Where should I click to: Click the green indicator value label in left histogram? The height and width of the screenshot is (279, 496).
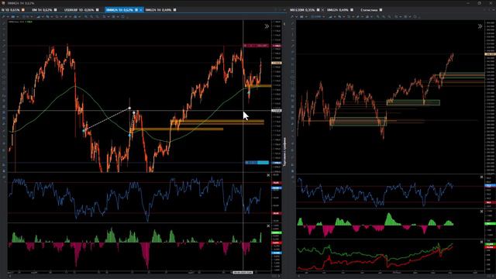coord(277,232)
